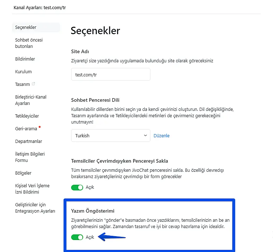Toggle the Temsilciler Çevrimdışıyken Pencereyi Sakla switch
Viewport: 273px width, 252px height.
pos(77,187)
